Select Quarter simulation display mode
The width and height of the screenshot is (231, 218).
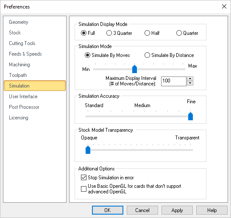[x=187, y=33]
